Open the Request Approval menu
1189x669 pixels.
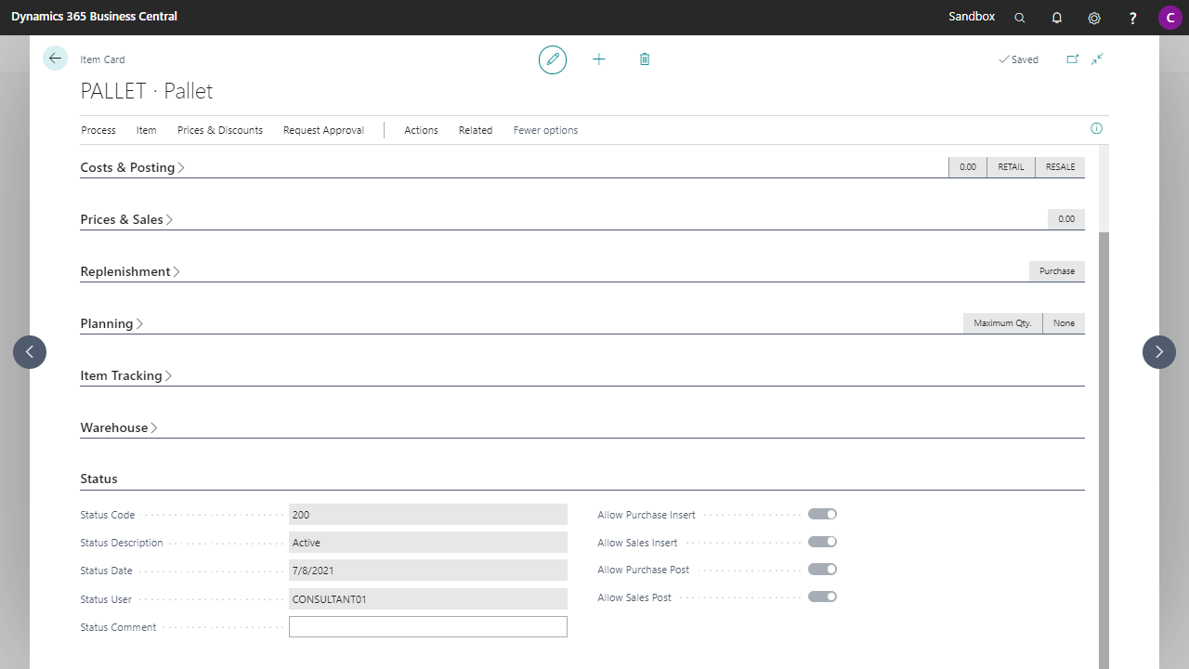coord(323,130)
